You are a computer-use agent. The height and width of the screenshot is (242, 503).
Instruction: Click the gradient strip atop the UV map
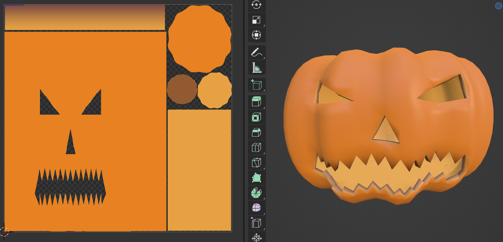(85, 17)
